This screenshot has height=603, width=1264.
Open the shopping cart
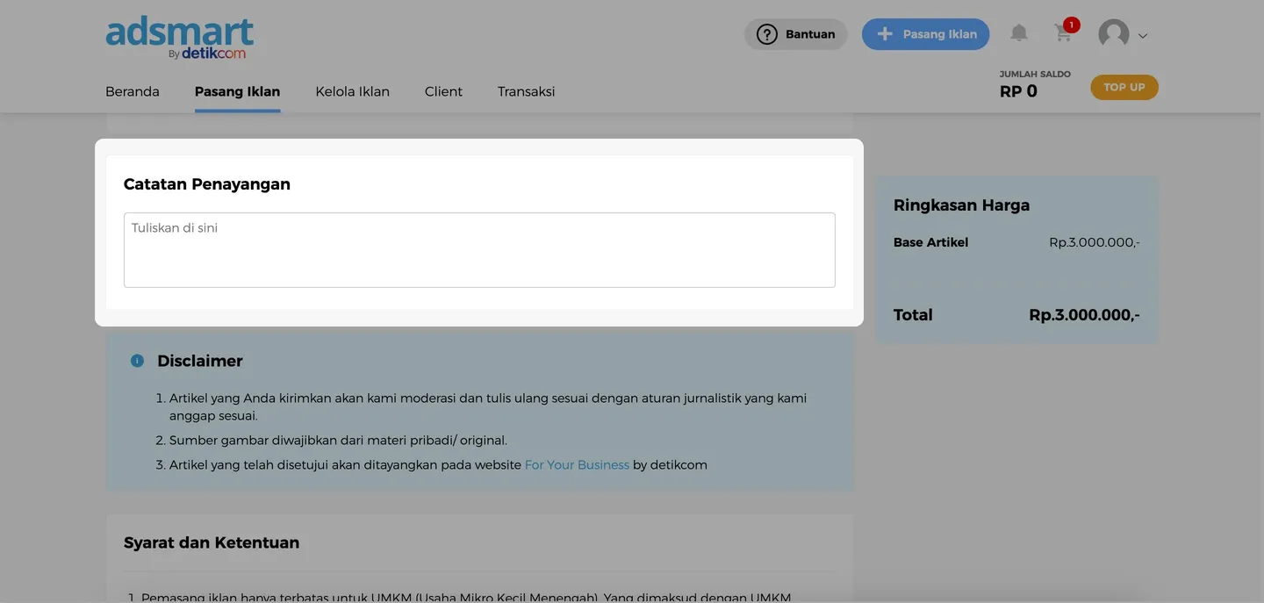[1063, 35]
